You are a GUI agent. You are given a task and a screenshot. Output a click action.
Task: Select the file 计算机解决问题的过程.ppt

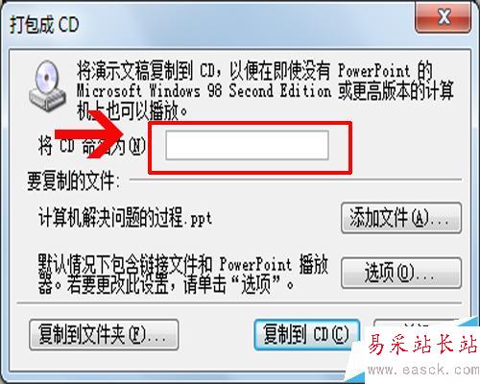125,218
